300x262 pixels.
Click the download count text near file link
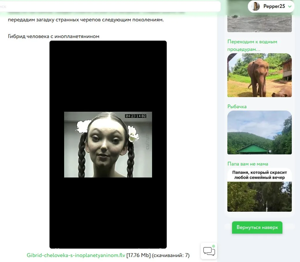coord(171,255)
